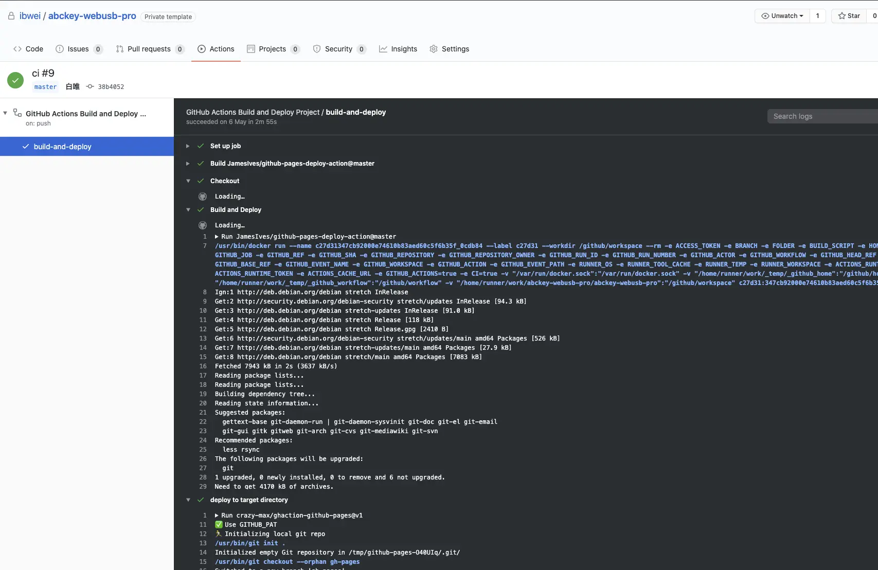Open the Insights tab
This screenshot has width=878, height=570.
398,49
